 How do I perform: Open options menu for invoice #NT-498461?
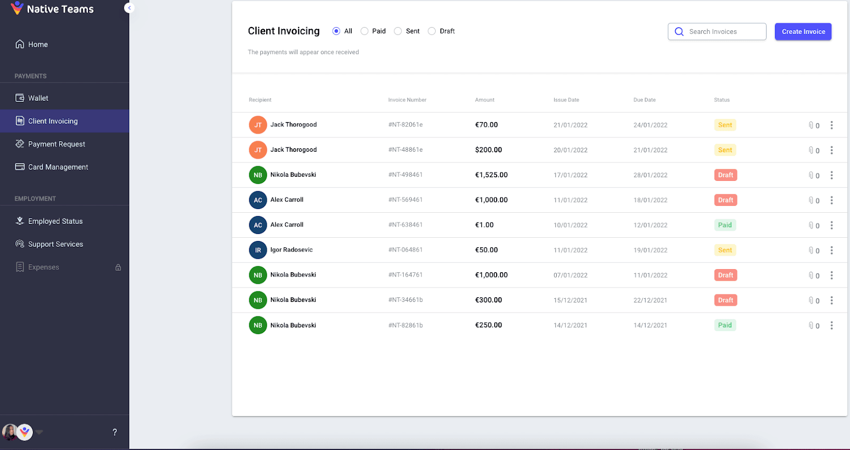[831, 175]
